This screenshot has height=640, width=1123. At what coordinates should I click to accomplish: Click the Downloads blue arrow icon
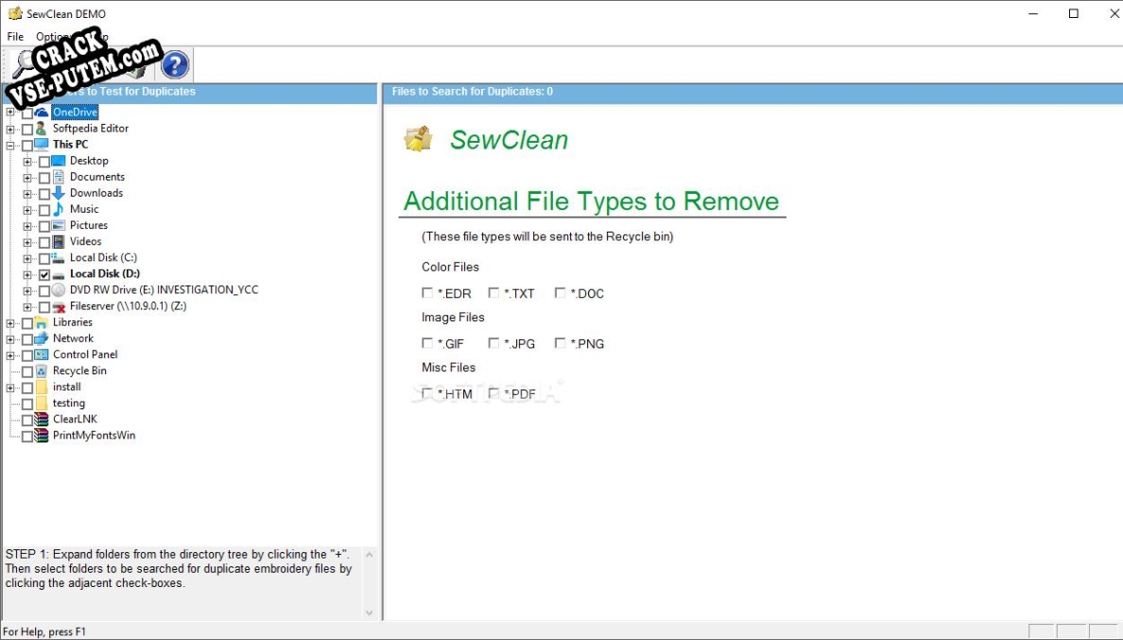[59, 193]
